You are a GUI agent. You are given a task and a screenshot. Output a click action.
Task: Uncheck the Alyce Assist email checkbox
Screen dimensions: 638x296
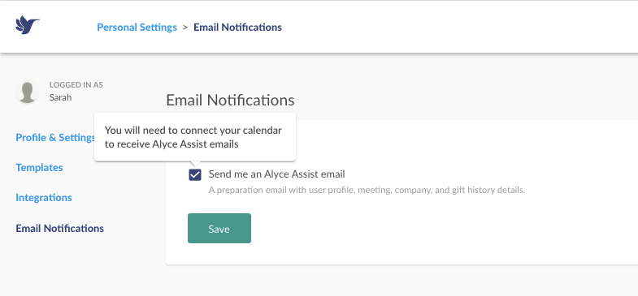(195, 175)
